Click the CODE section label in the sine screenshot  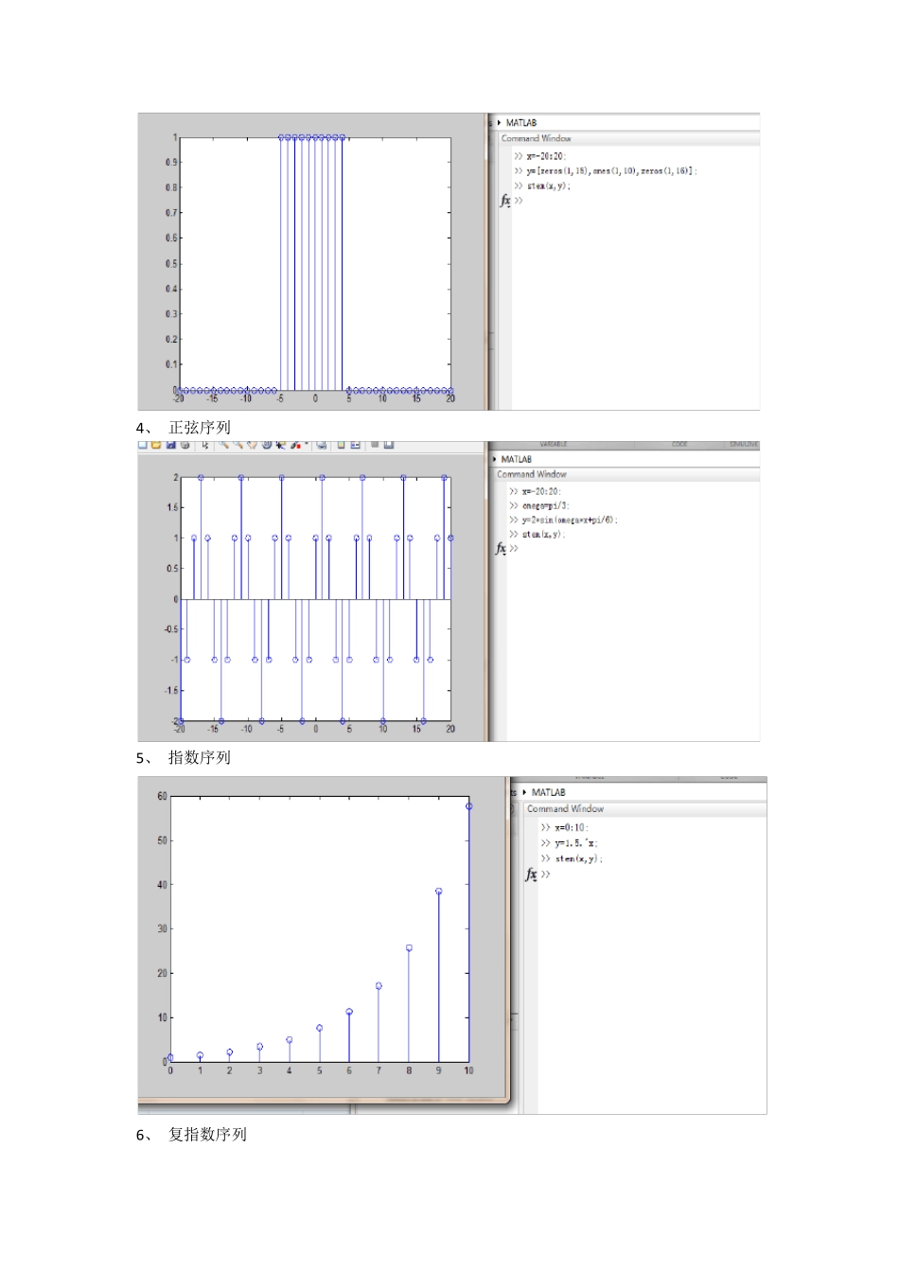pyautogui.click(x=680, y=444)
